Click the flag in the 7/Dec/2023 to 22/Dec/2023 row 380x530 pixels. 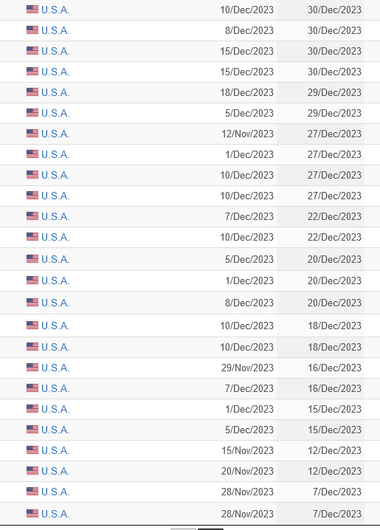(32, 216)
